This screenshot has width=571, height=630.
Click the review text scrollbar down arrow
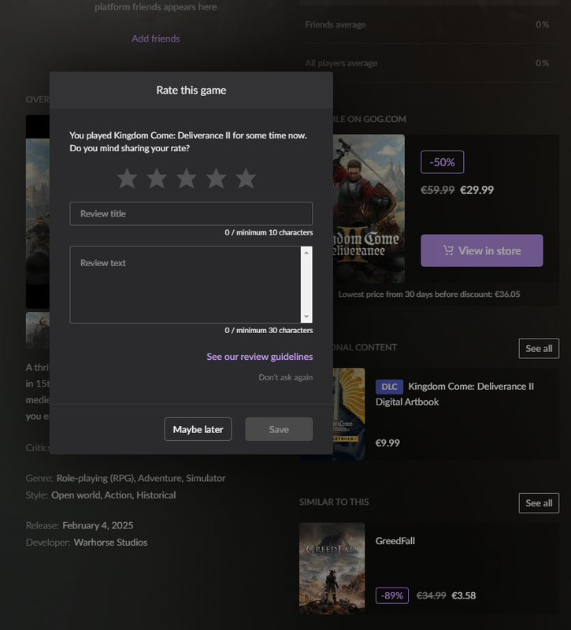[306, 317]
